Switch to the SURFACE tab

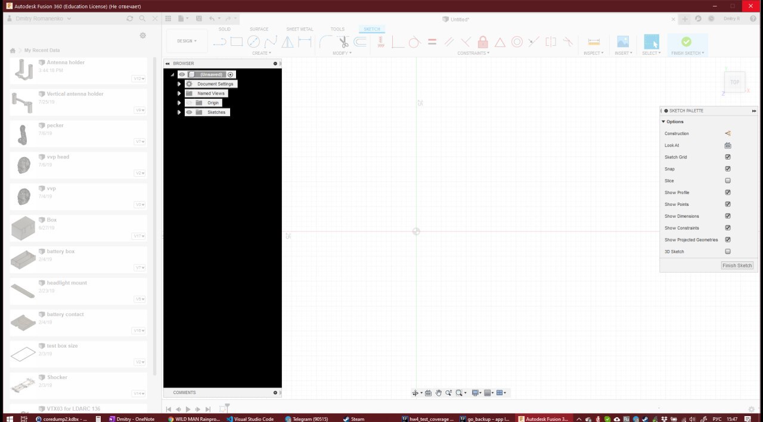259,29
